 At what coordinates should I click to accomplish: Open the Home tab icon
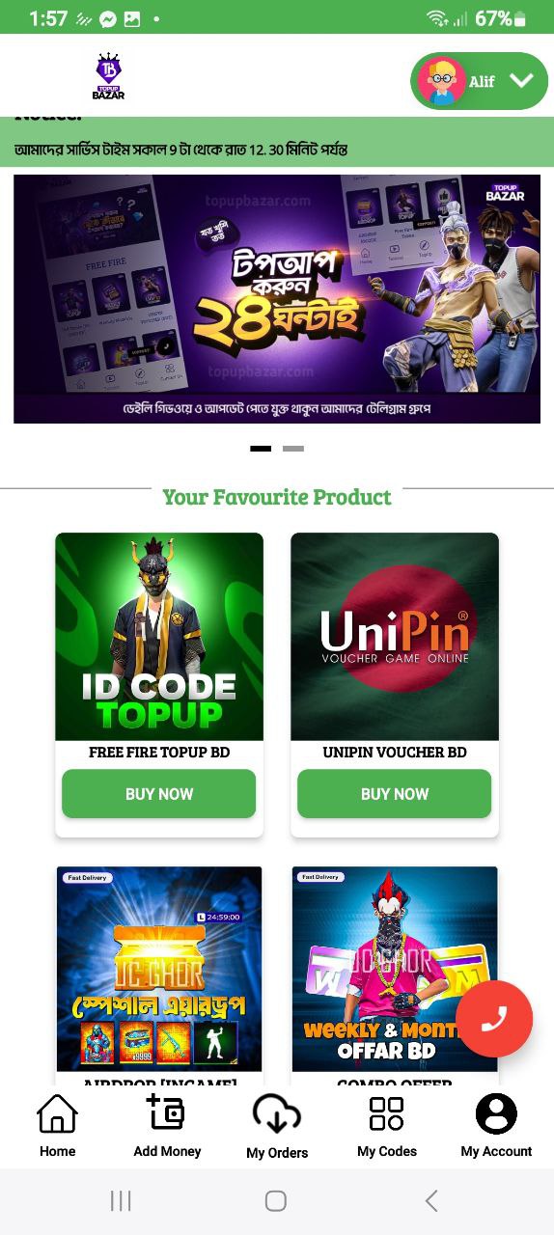pos(57,1114)
